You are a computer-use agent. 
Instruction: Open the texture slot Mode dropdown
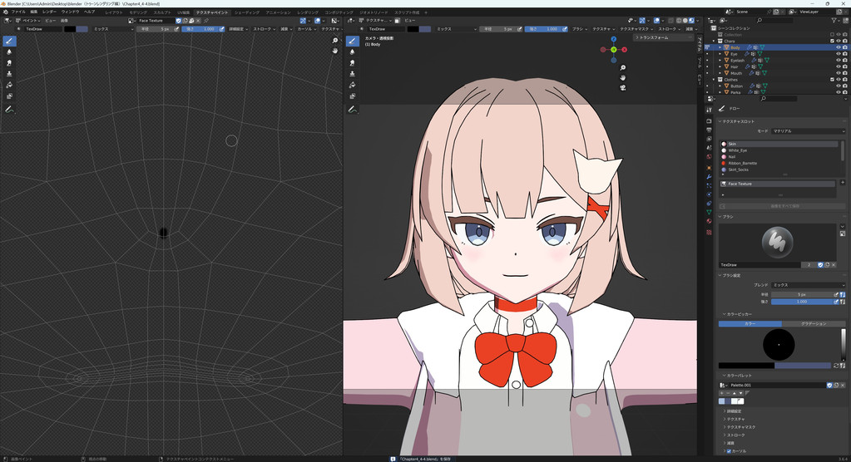click(807, 130)
